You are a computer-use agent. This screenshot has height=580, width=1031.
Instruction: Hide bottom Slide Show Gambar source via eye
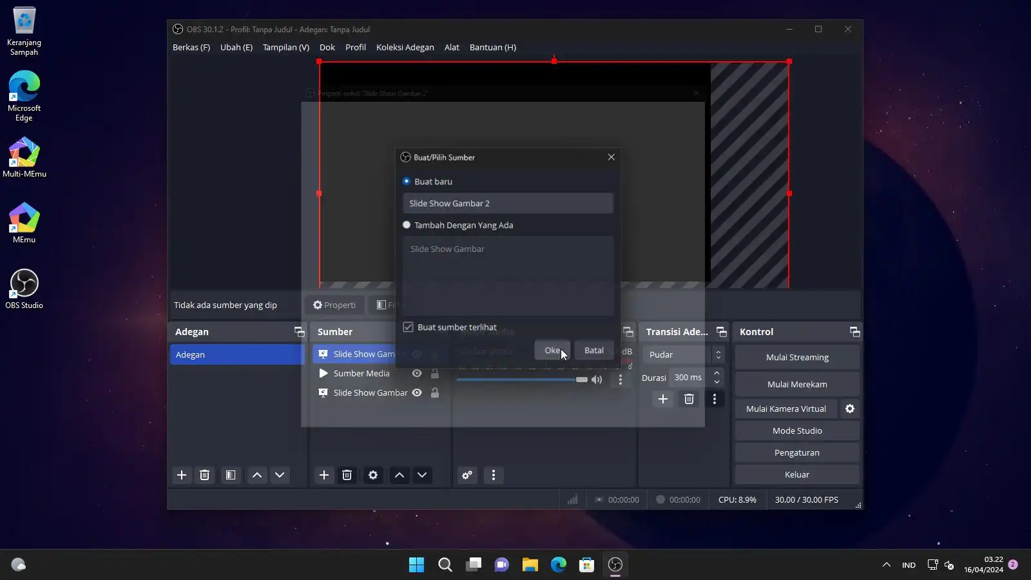coord(417,392)
